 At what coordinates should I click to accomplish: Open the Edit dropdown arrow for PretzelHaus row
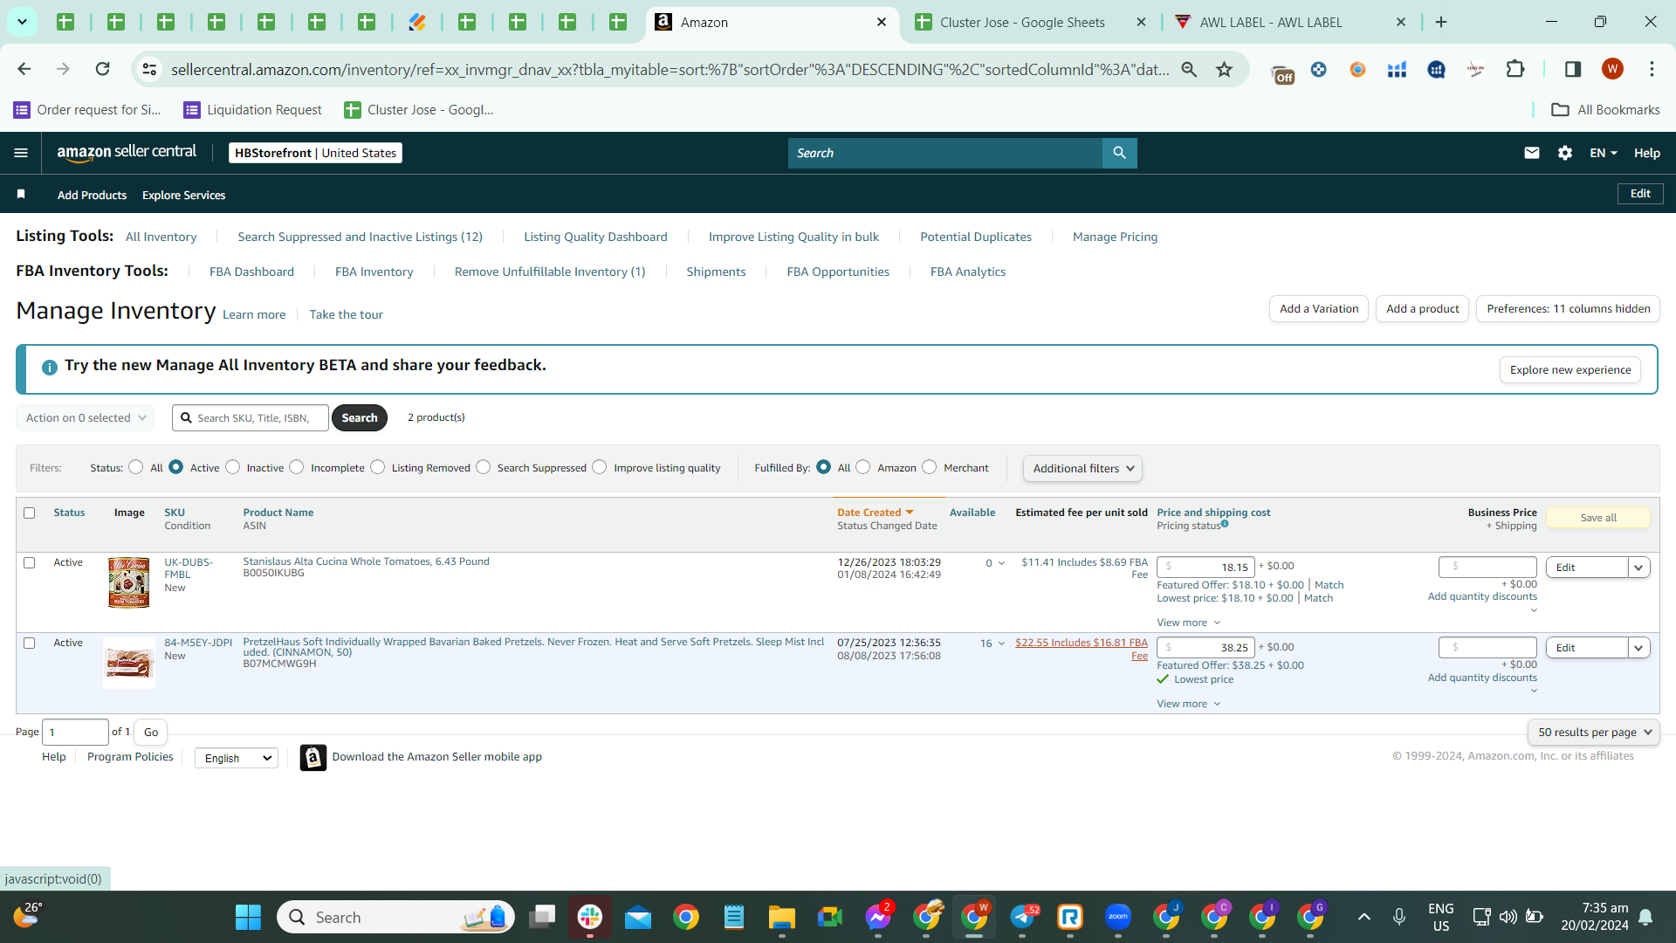coord(1638,648)
